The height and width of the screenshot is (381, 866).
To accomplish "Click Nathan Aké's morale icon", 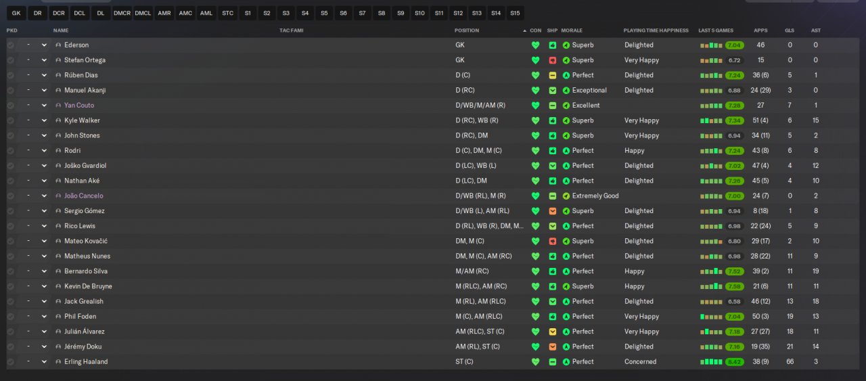I will 566,181.
